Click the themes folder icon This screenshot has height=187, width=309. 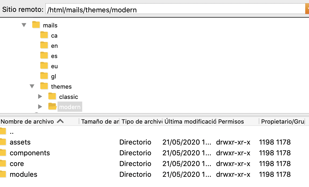tap(44, 86)
